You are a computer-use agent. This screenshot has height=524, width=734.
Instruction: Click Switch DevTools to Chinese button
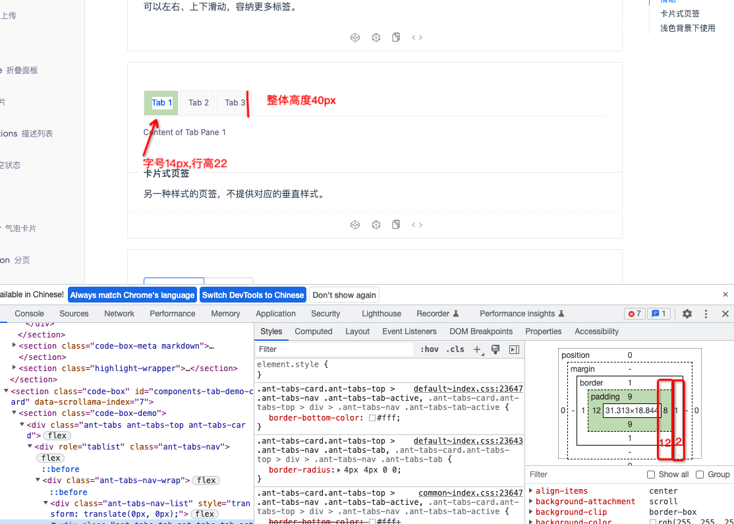pyautogui.click(x=253, y=295)
